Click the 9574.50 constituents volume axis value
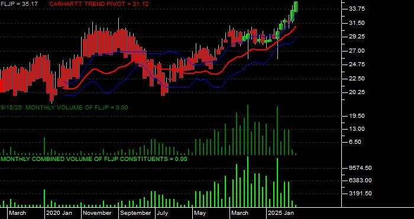The height and width of the screenshot is (219, 414). [x=360, y=168]
